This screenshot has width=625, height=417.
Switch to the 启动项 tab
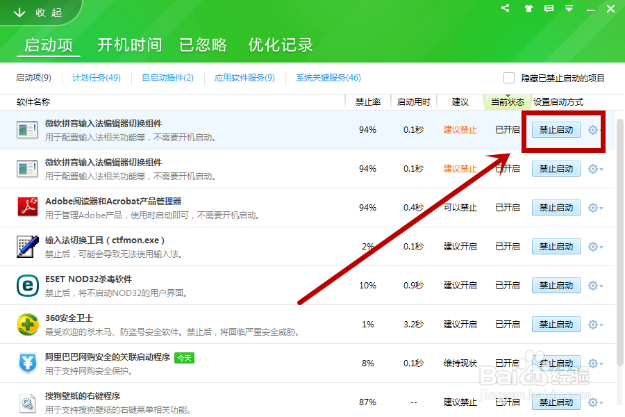click(x=49, y=45)
